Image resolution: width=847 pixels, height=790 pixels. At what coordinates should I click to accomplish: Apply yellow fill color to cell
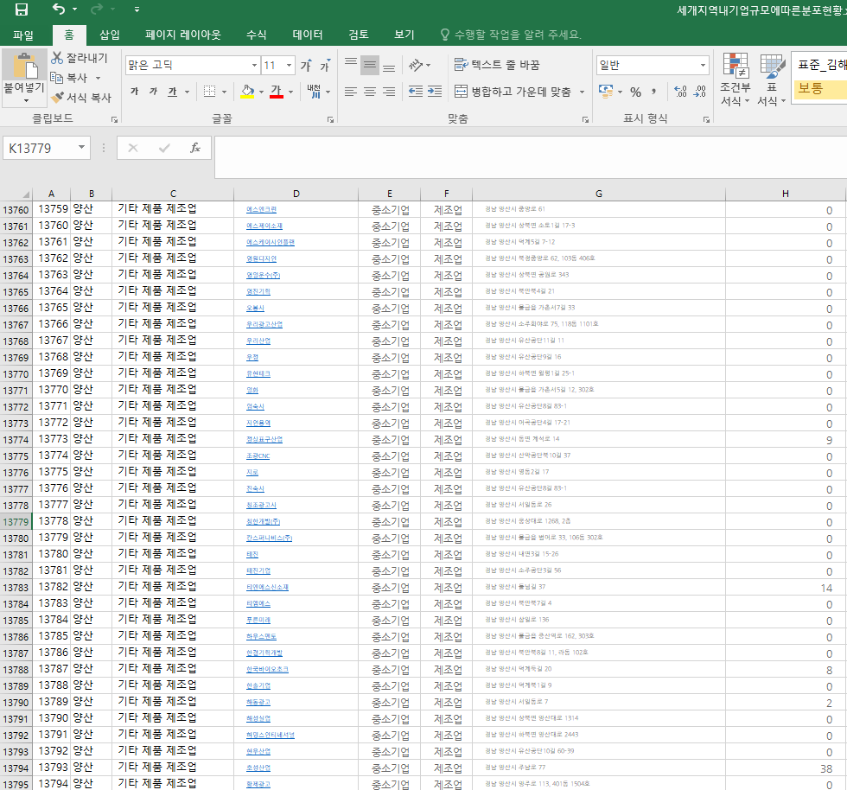[247, 92]
